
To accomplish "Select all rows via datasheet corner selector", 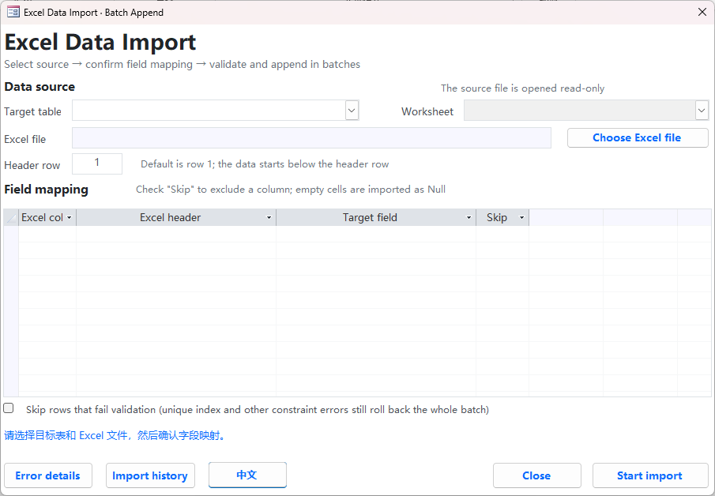I will (x=11, y=217).
